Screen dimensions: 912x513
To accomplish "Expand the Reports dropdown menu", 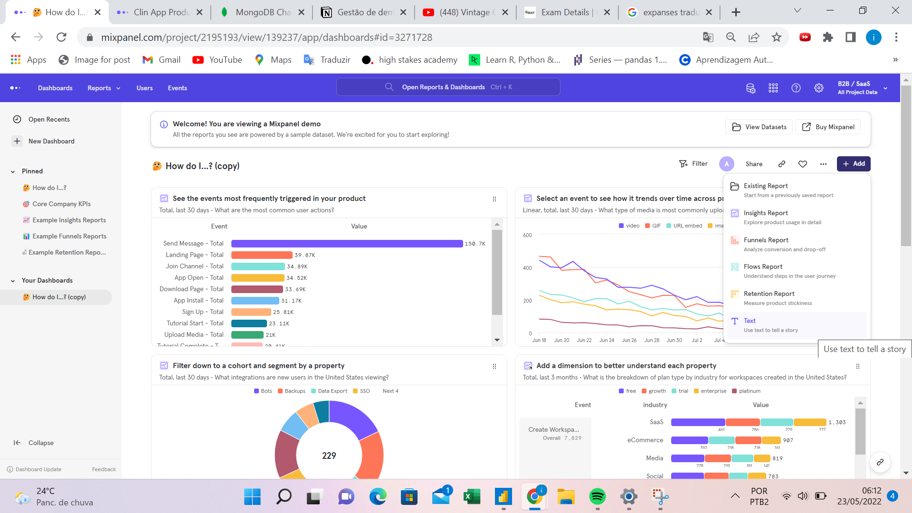I will coord(104,88).
